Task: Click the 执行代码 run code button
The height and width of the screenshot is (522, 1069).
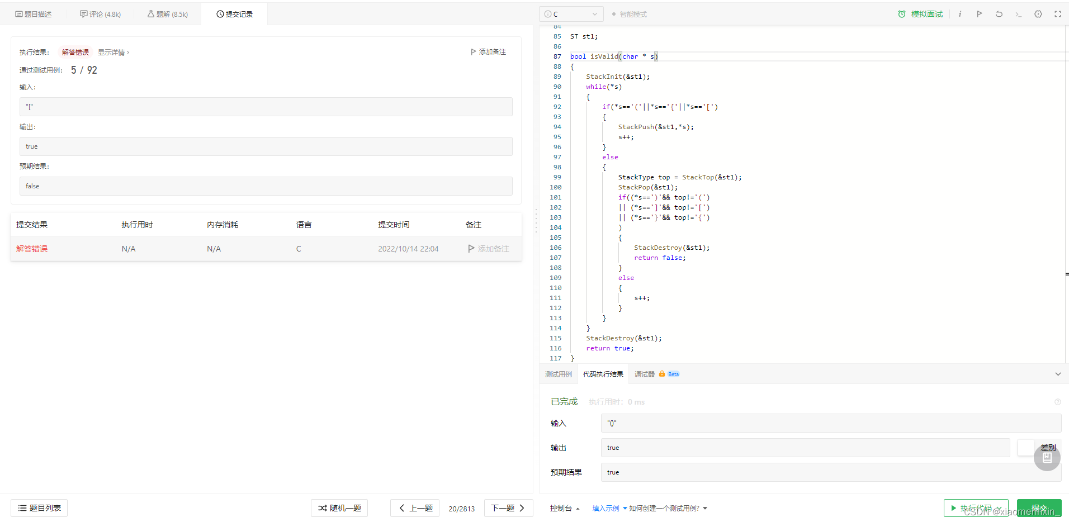Action: (976, 508)
